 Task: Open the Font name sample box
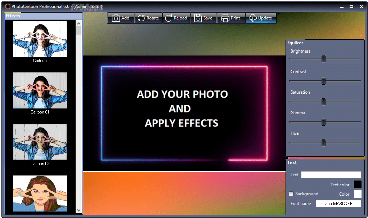pos(338,204)
